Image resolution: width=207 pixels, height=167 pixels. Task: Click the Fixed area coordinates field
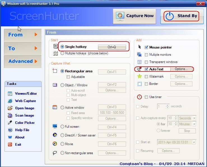tap(112, 113)
